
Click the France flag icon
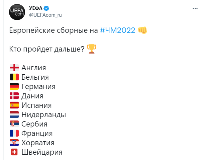pos(14,133)
